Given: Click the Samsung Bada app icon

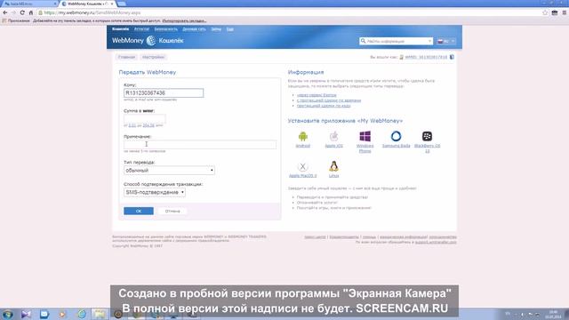Looking at the screenshot, I should click(x=396, y=136).
